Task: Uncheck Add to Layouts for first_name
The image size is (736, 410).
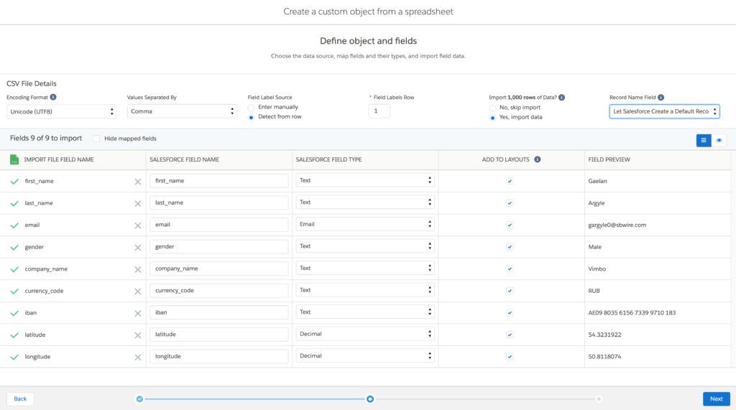Action: [x=510, y=181]
